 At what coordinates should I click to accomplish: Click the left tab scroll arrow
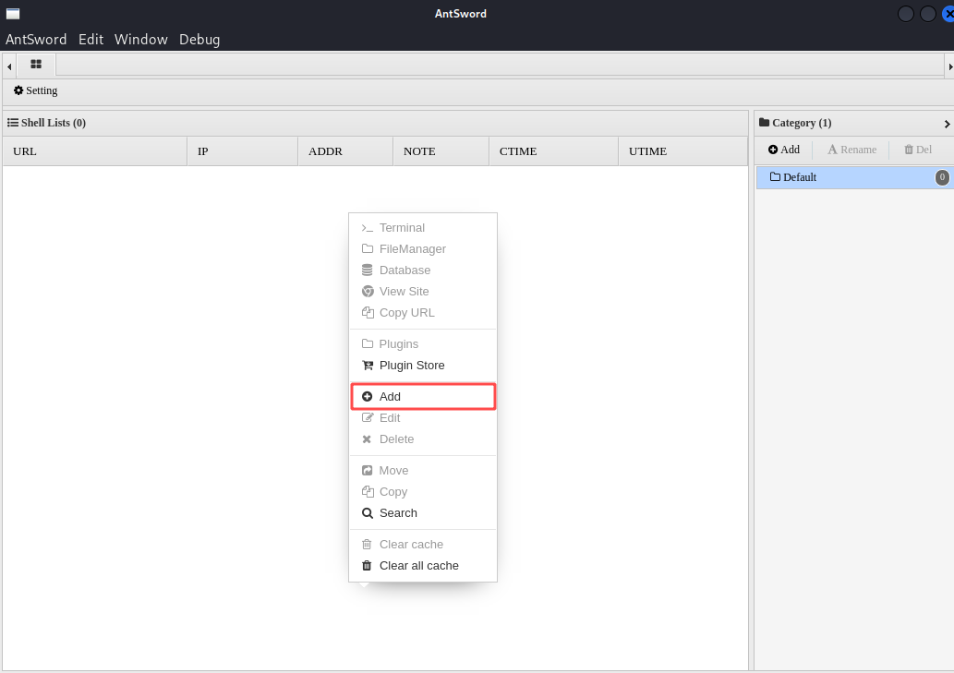click(x=9, y=66)
